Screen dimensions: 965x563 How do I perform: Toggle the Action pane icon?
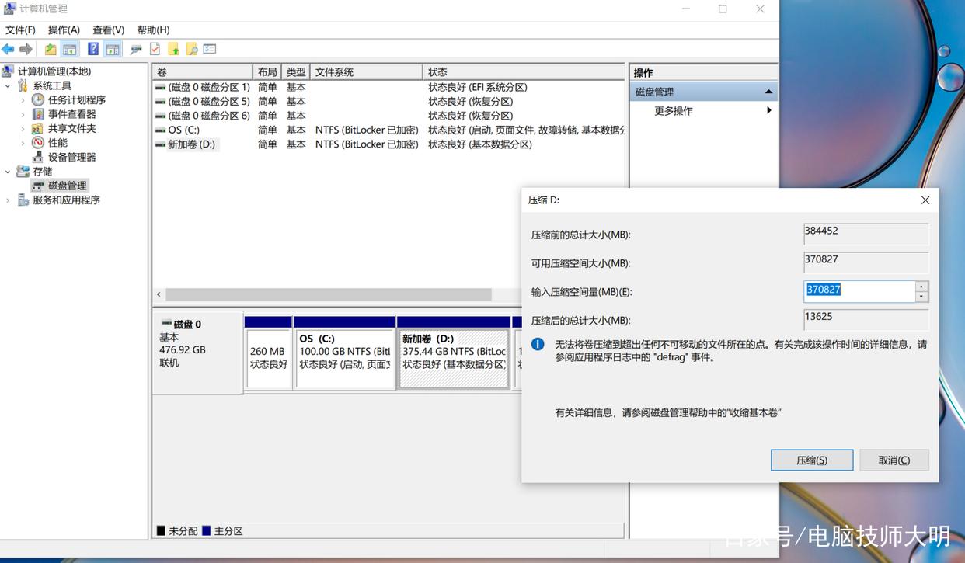pyautogui.click(x=112, y=48)
